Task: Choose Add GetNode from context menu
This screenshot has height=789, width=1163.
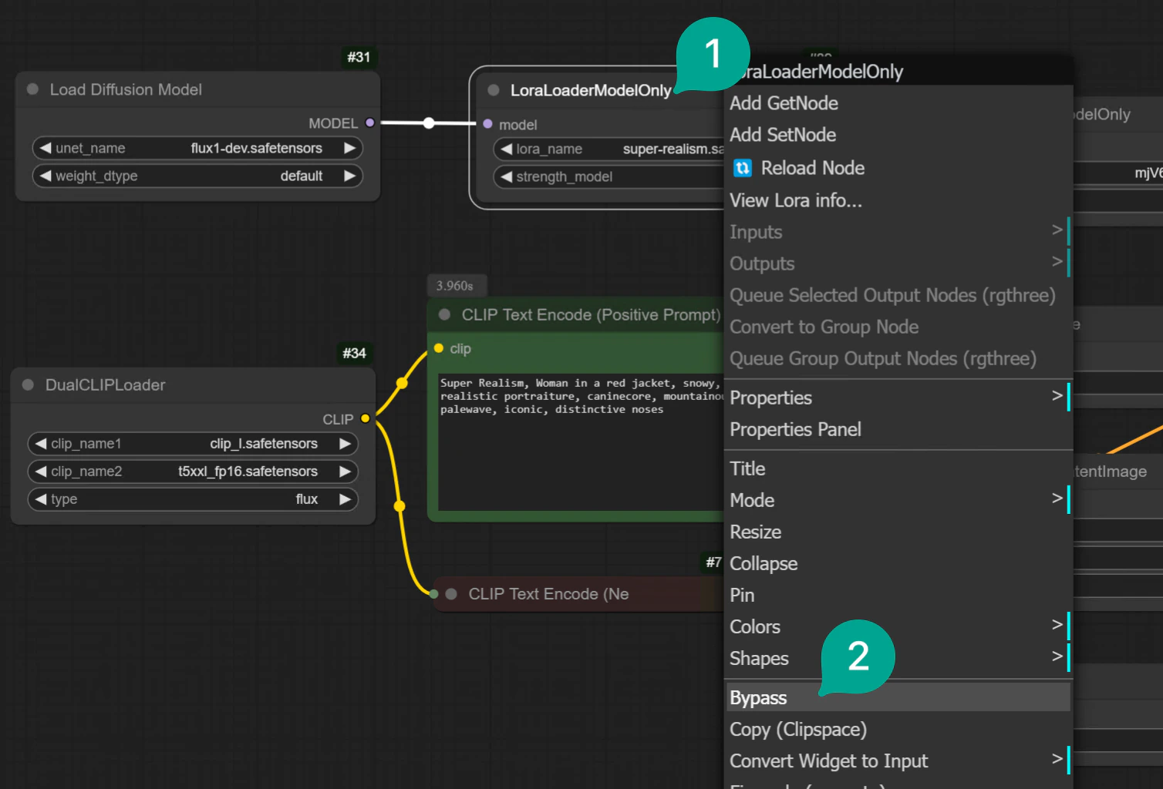Action: [x=898, y=102]
